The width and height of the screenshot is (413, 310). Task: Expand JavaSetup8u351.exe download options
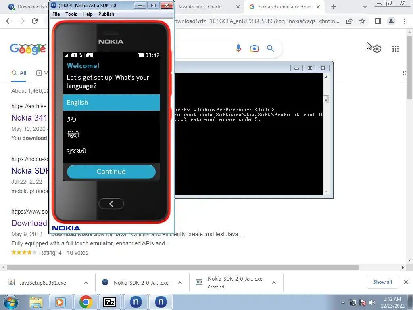point(86,283)
